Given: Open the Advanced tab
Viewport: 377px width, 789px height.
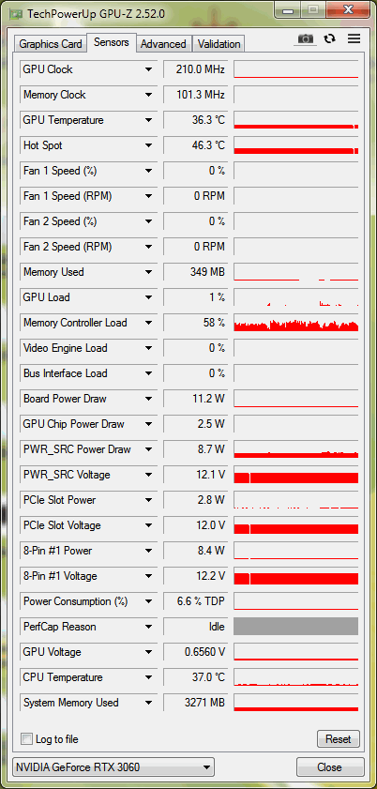Looking at the screenshot, I should pos(163,44).
